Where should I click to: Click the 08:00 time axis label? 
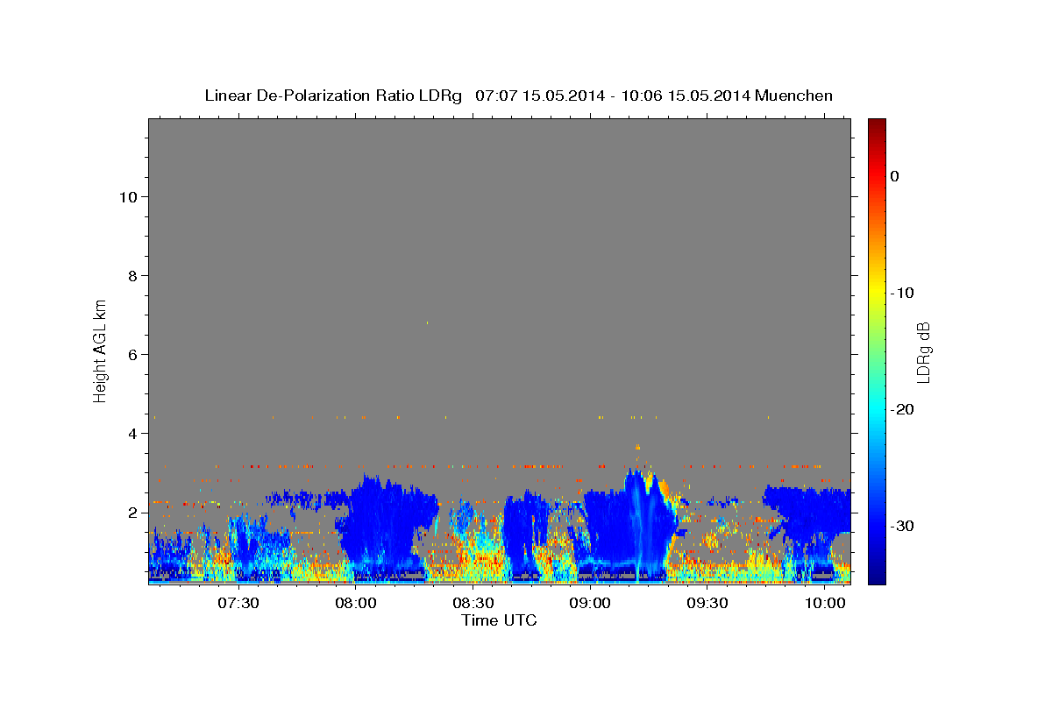coord(356,603)
